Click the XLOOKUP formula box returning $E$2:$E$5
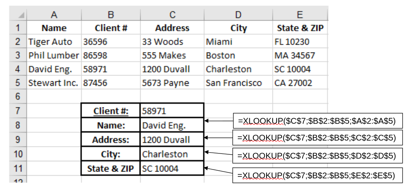Image resolution: width=410 pixels, height=190 pixels. [x=317, y=175]
